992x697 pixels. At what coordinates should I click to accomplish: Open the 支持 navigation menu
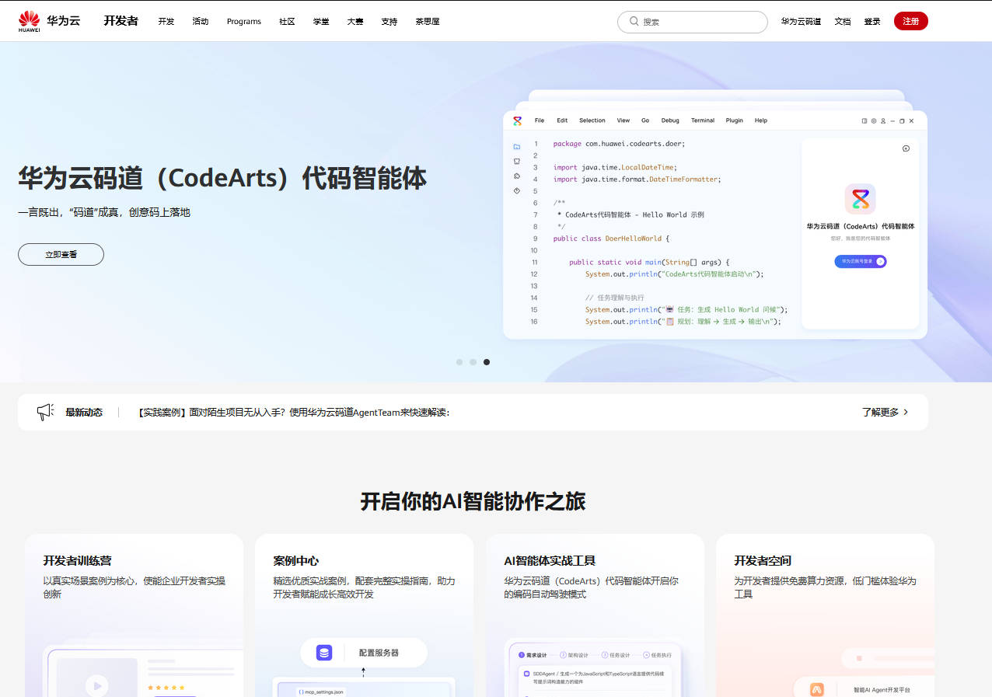pos(389,22)
